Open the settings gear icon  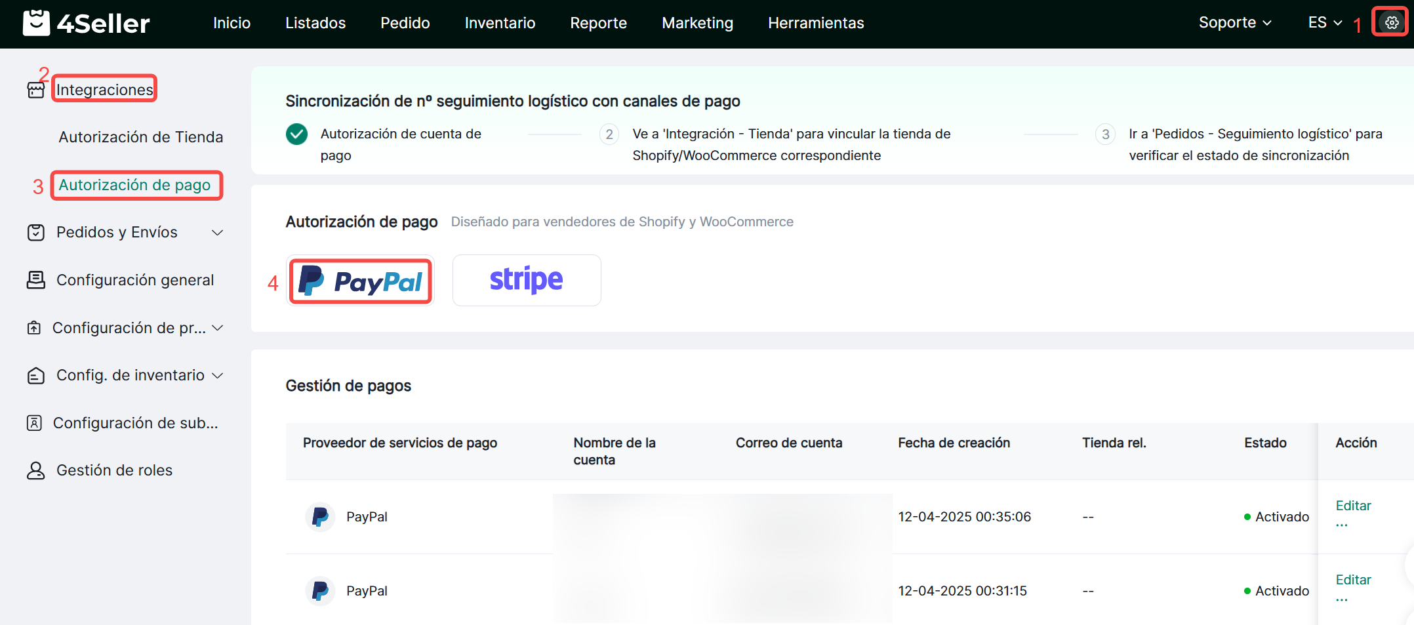pyautogui.click(x=1391, y=23)
